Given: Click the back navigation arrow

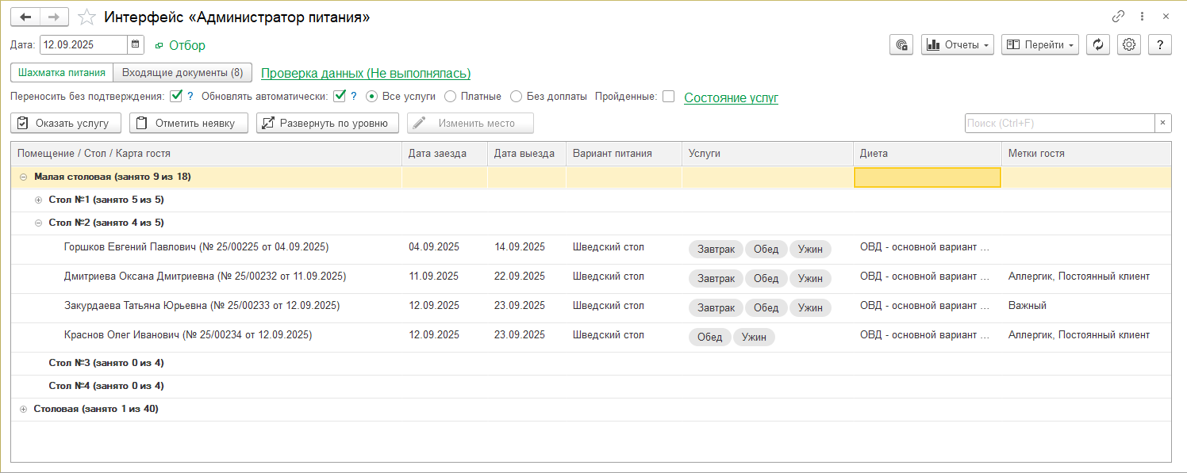Looking at the screenshot, I should coord(25,17).
